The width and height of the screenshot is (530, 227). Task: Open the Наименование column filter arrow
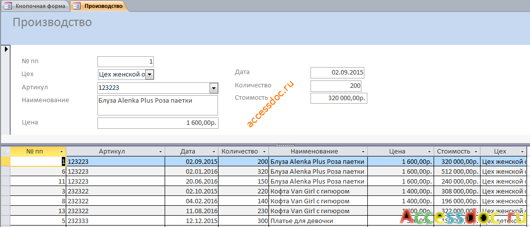[x=363, y=152]
